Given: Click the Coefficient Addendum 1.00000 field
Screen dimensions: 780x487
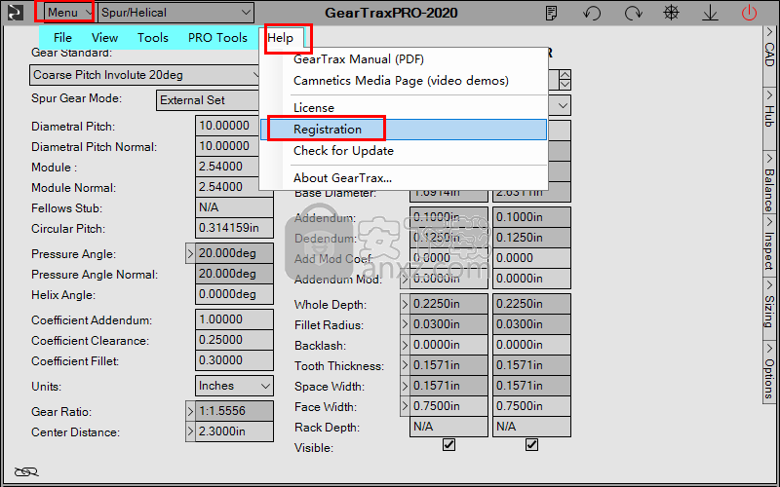Looking at the screenshot, I should [x=234, y=319].
